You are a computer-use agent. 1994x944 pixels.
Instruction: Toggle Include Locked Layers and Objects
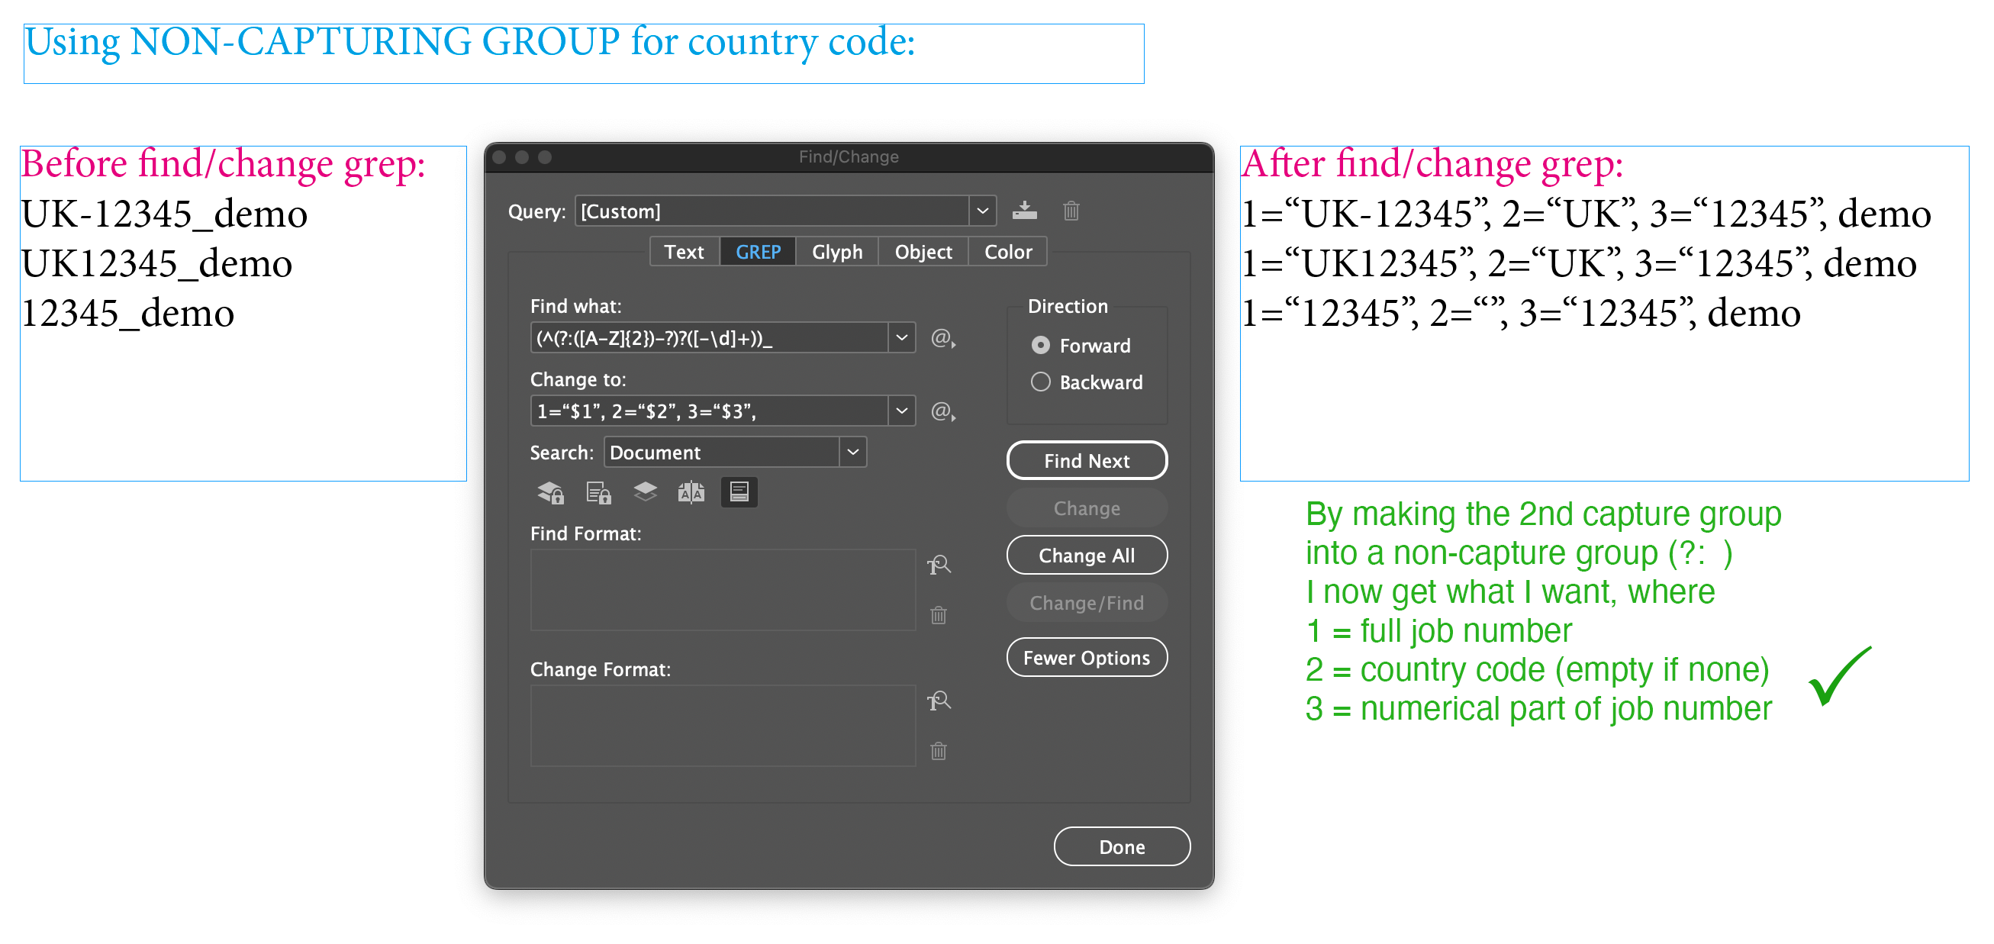(549, 491)
